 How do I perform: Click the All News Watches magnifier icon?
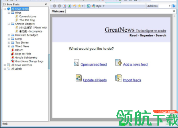coord(9,65)
